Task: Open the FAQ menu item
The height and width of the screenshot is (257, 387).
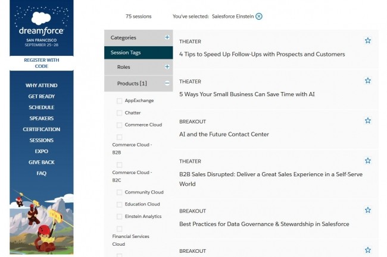Action: [42, 173]
